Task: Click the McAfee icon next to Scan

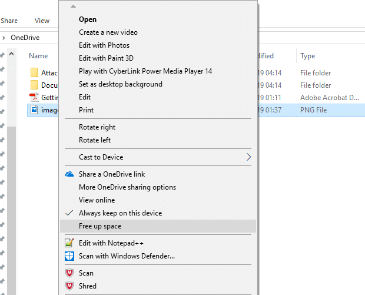Action: (69, 273)
